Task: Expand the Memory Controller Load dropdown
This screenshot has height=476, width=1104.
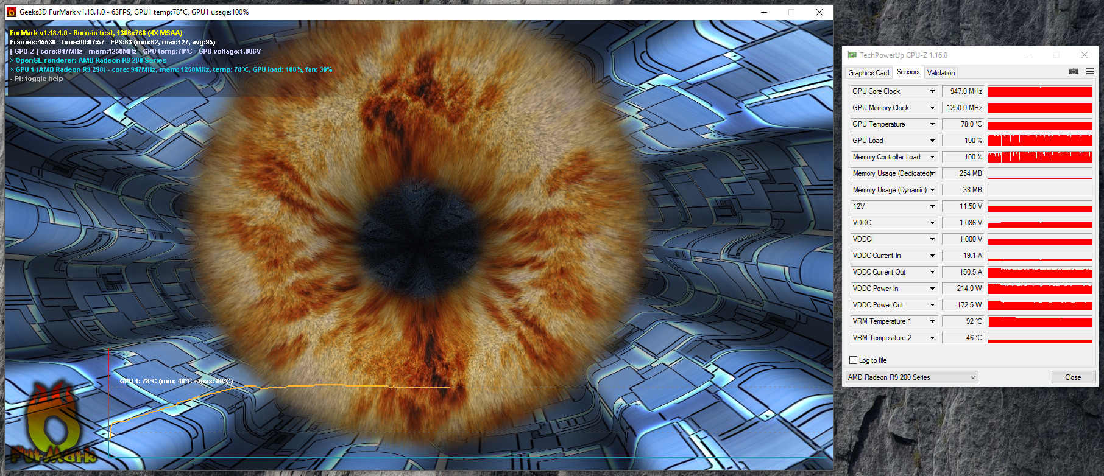Action: [x=932, y=157]
